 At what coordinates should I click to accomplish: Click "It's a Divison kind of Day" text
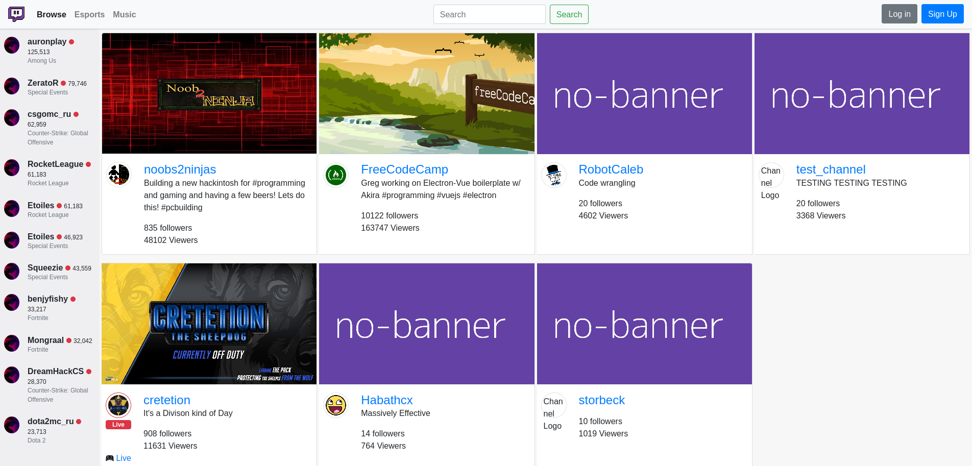[188, 413]
